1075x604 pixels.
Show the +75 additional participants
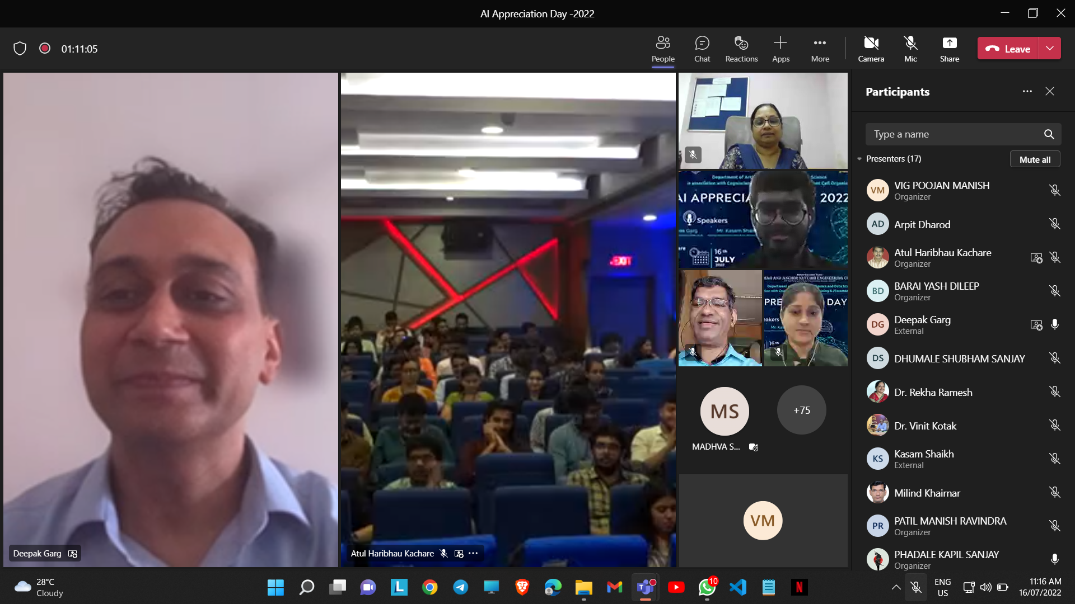click(x=801, y=410)
